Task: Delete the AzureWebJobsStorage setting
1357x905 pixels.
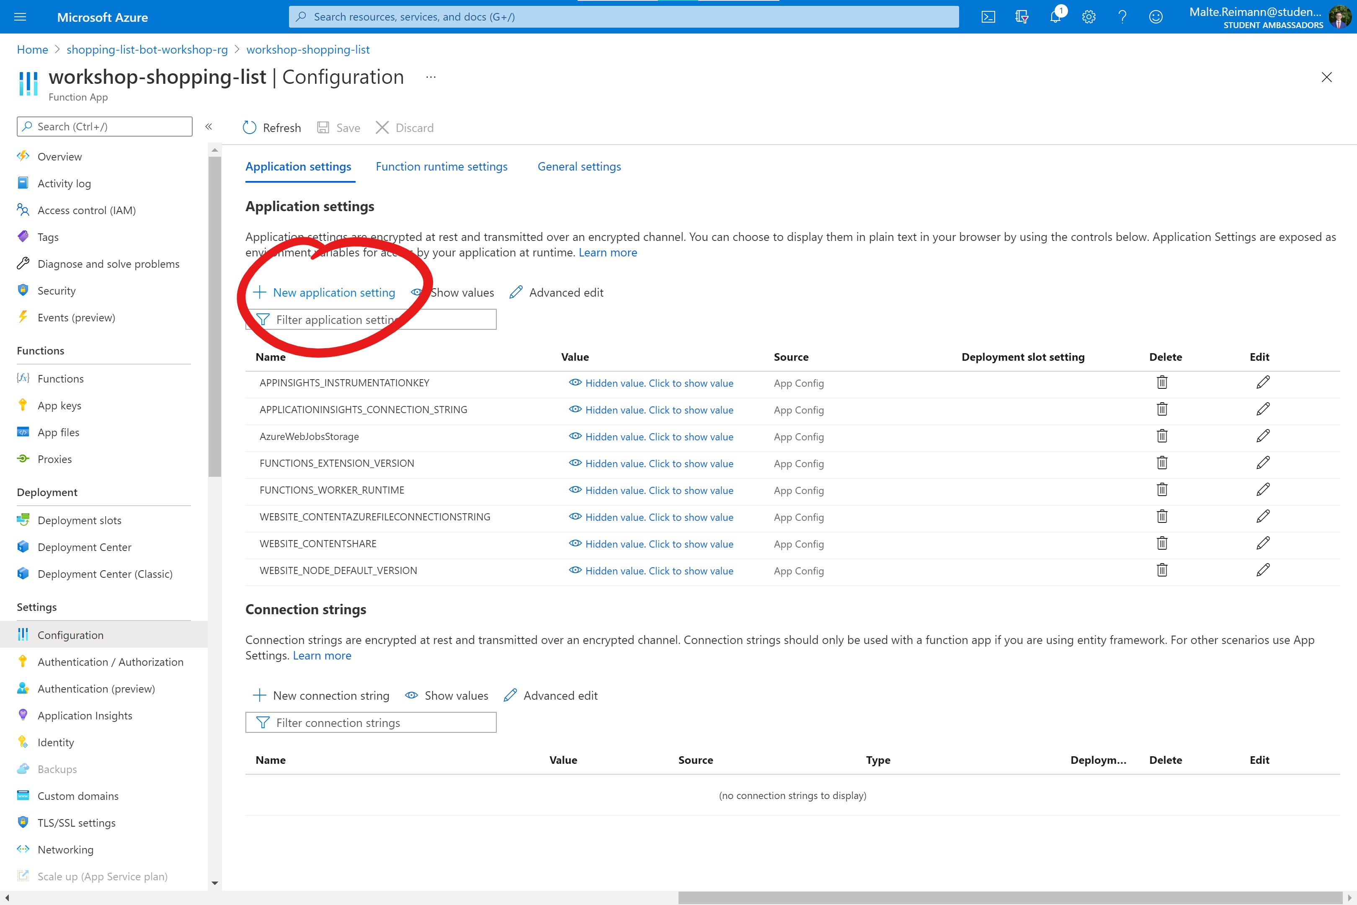Action: (1162, 436)
